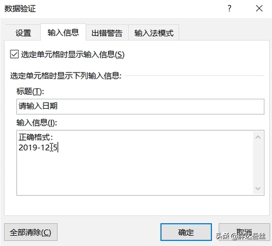Close the 数据验证 dialog
The width and height of the screenshot is (272, 246).
pos(259,8)
